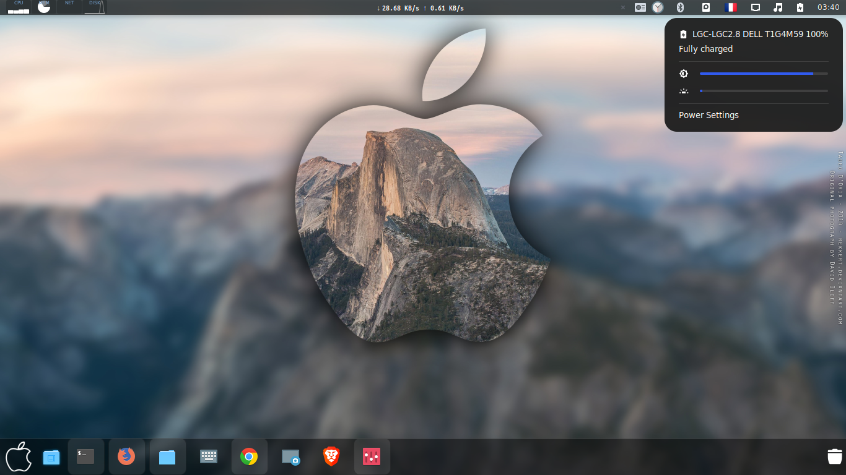Open the pink audio mixer app in the dock
Screen dimensions: 846x475
[372, 457]
